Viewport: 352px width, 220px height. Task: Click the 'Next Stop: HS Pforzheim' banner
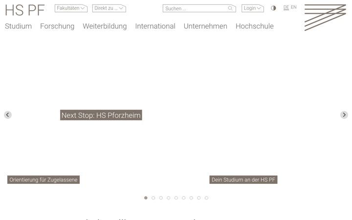coord(101,115)
